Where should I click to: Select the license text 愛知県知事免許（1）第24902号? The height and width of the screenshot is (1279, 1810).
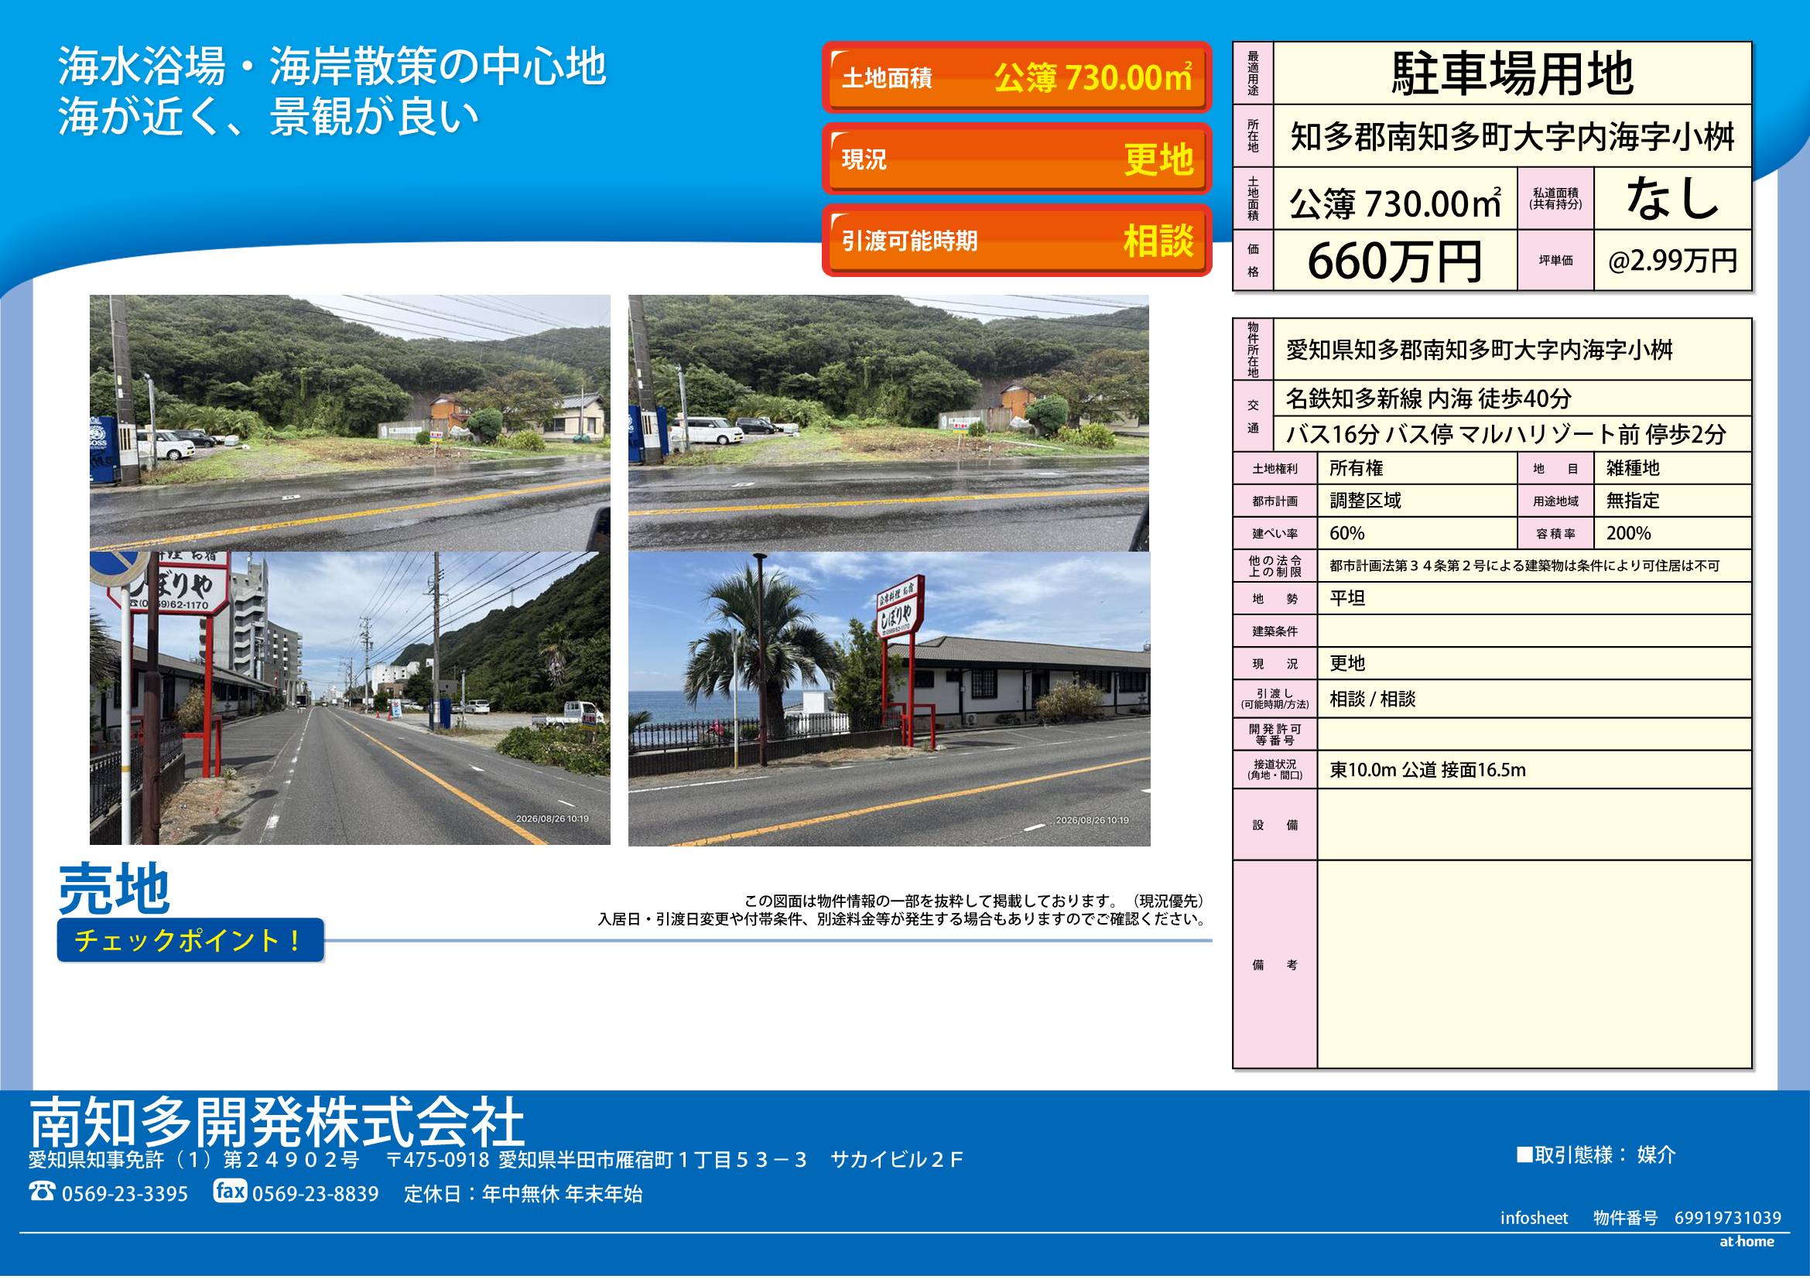(x=194, y=1161)
